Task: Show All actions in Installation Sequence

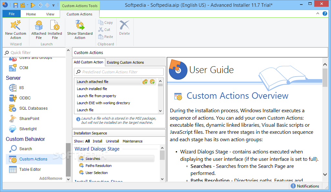Action: point(88,141)
